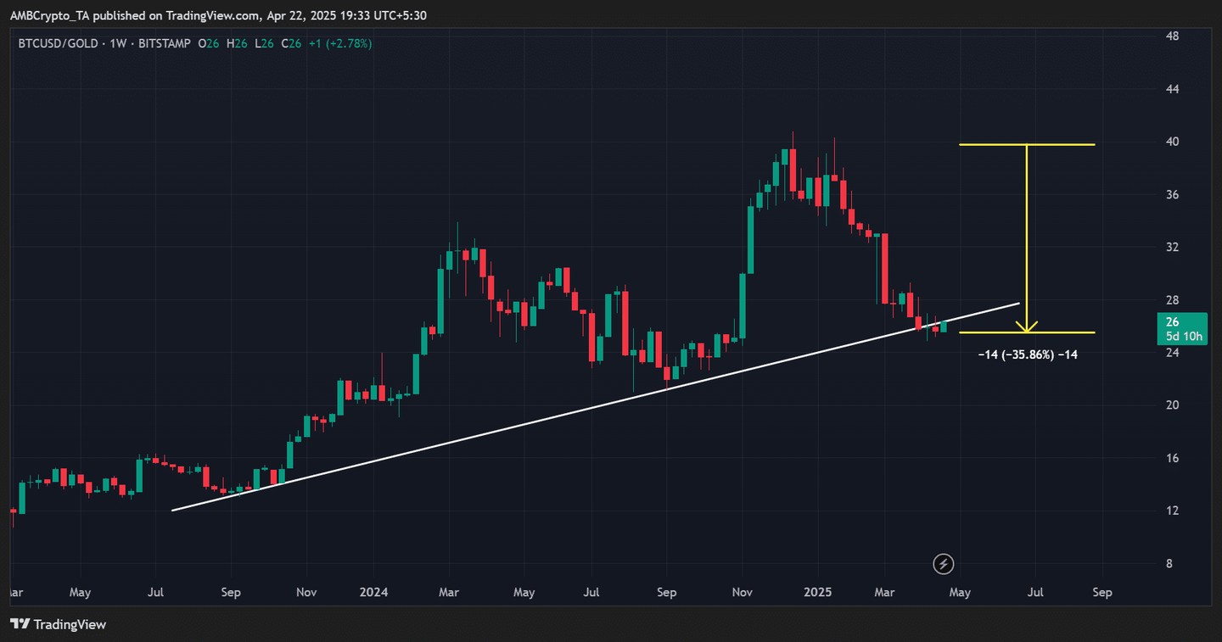
Task: Click the 28 price scale label
Action: (x=1172, y=299)
